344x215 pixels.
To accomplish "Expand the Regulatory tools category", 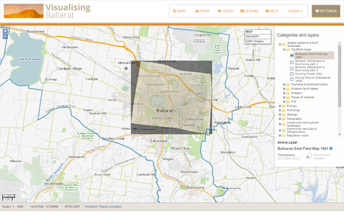I will tap(280, 135).
